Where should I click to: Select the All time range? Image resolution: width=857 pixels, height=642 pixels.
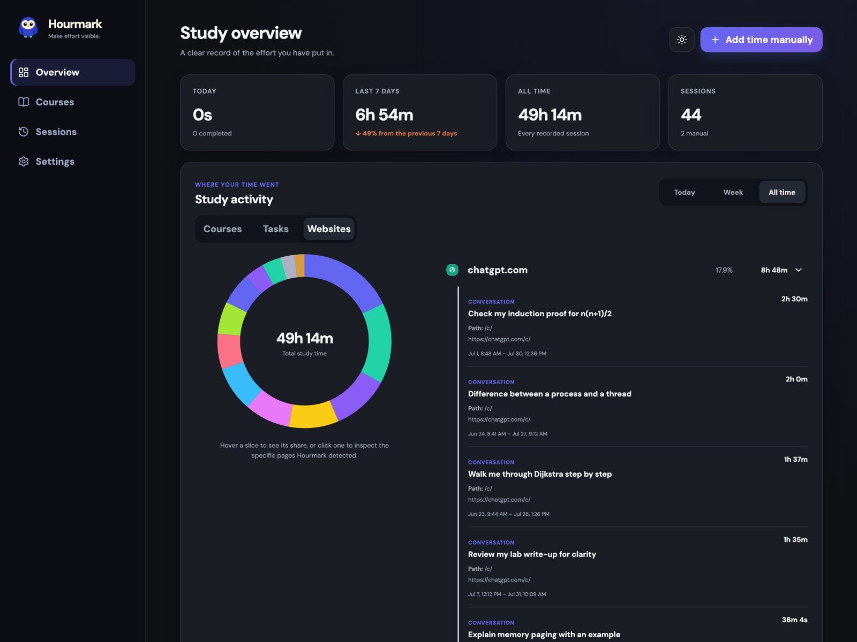click(781, 192)
